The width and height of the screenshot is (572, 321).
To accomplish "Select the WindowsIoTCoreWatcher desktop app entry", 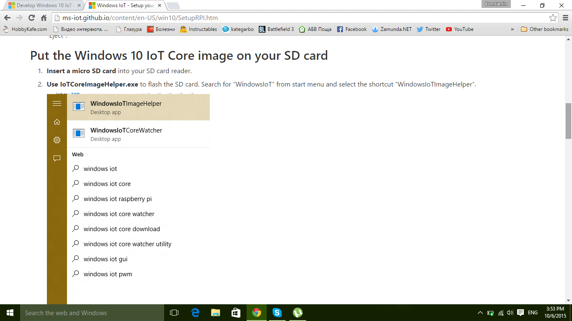I will coord(126,134).
